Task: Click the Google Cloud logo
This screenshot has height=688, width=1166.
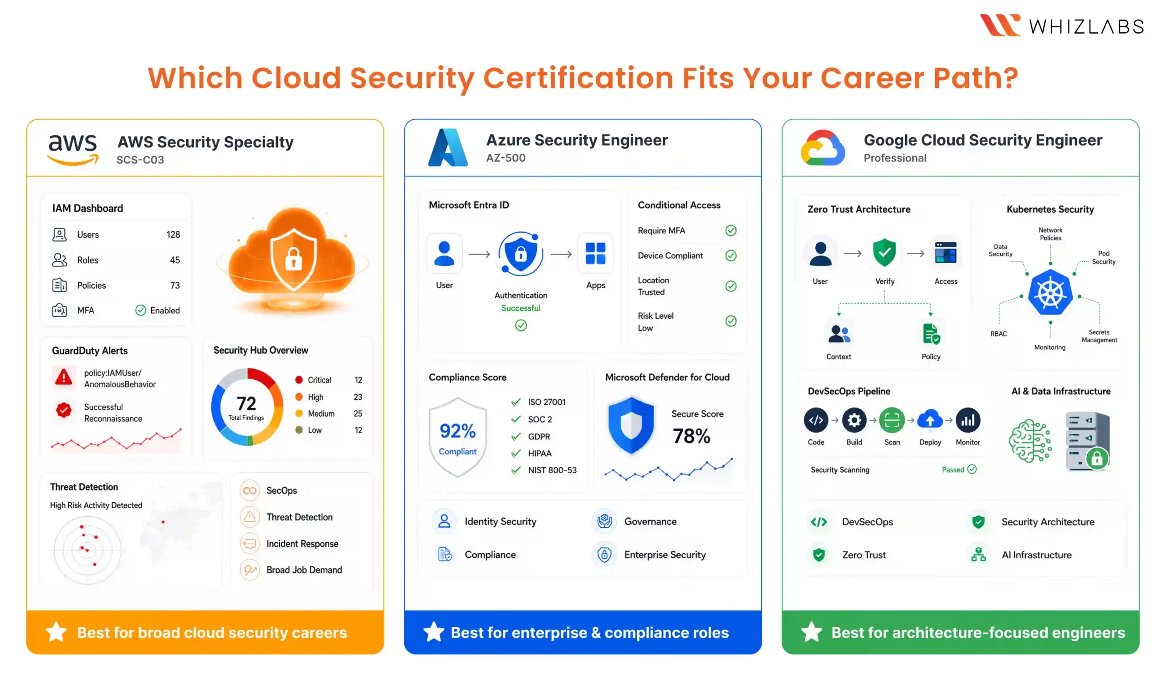Action: pyautogui.click(x=823, y=148)
